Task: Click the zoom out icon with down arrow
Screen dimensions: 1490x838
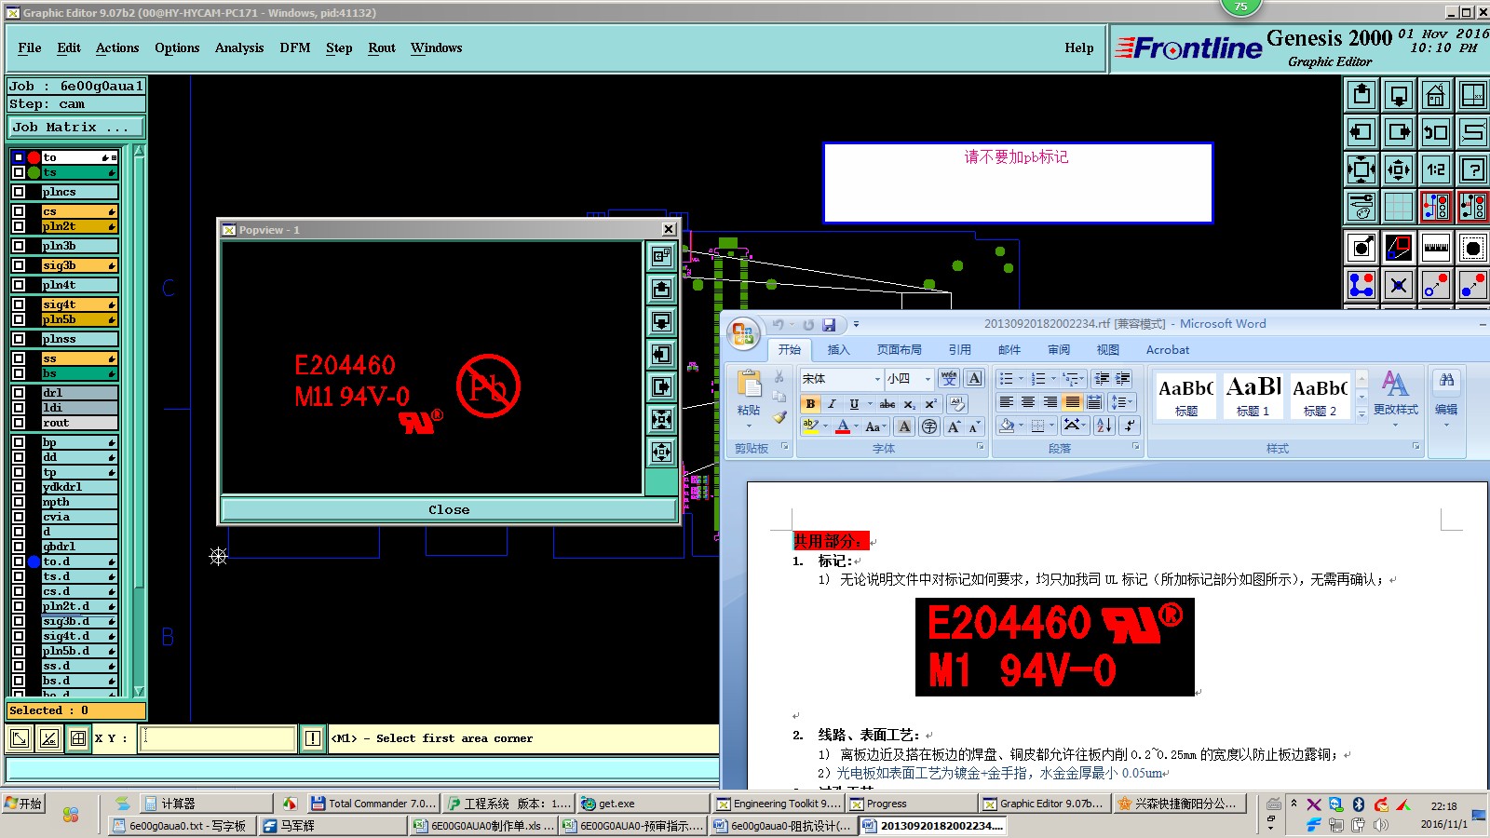Action: [1398, 95]
